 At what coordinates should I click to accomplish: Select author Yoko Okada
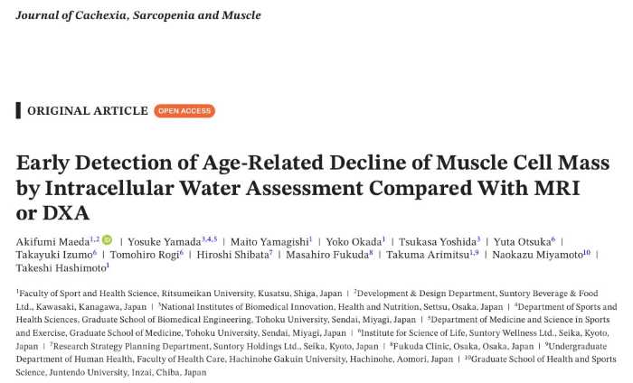click(x=354, y=242)
